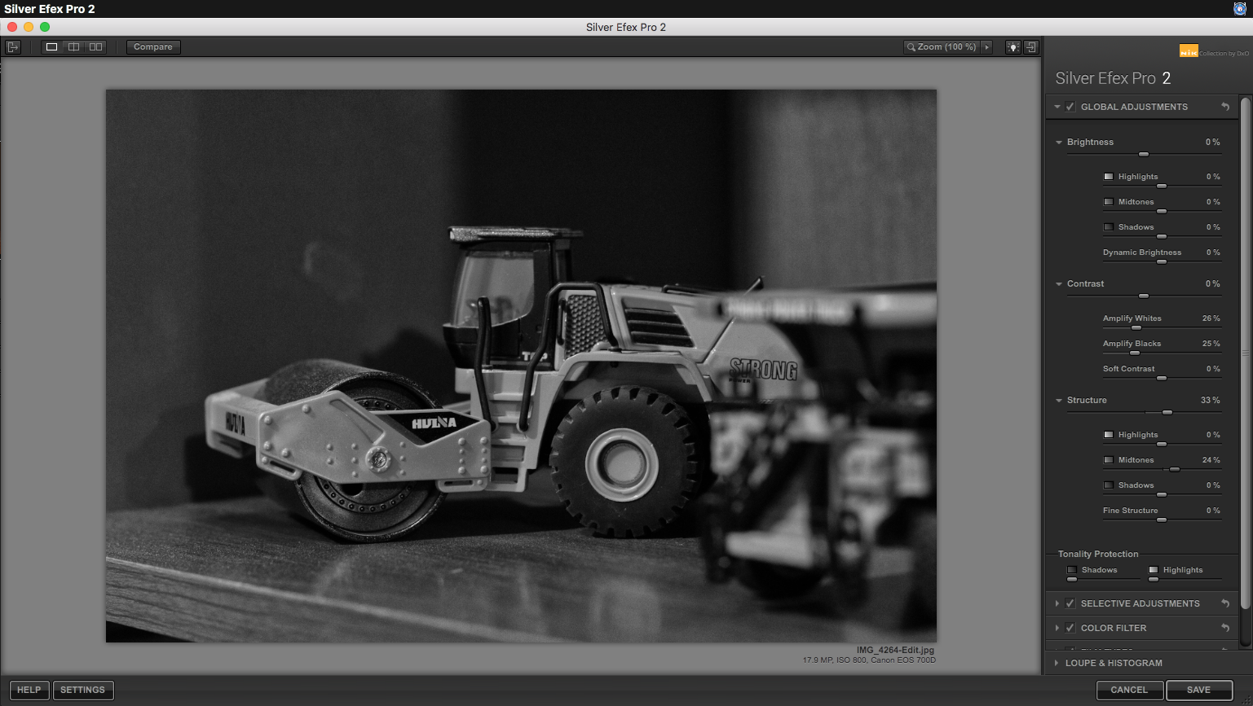Disable the Selective Adjustments checkbox
The width and height of the screenshot is (1253, 706).
[x=1070, y=603]
